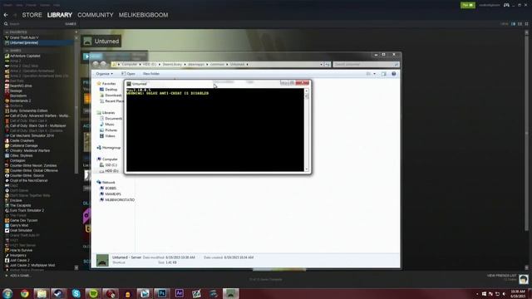
Task: Click the Steam friends avatar thumbnail
Action: click(524, 279)
